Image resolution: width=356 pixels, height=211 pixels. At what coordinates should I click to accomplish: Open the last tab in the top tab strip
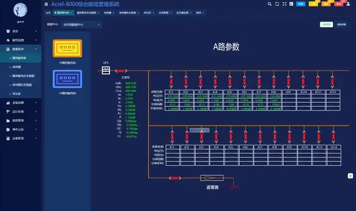point(200,13)
